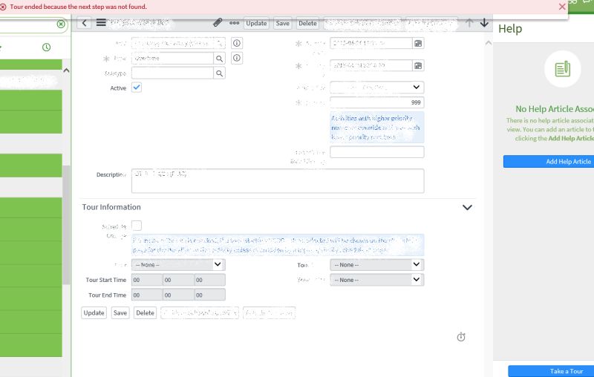594x377 pixels.
Task: Open lookup search for the Type field
Action: pyautogui.click(x=219, y=59)
